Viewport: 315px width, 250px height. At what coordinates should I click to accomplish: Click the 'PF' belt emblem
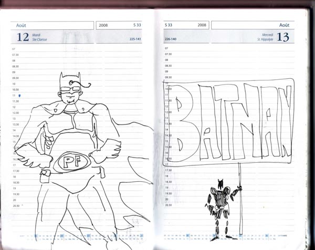[72, 162]
